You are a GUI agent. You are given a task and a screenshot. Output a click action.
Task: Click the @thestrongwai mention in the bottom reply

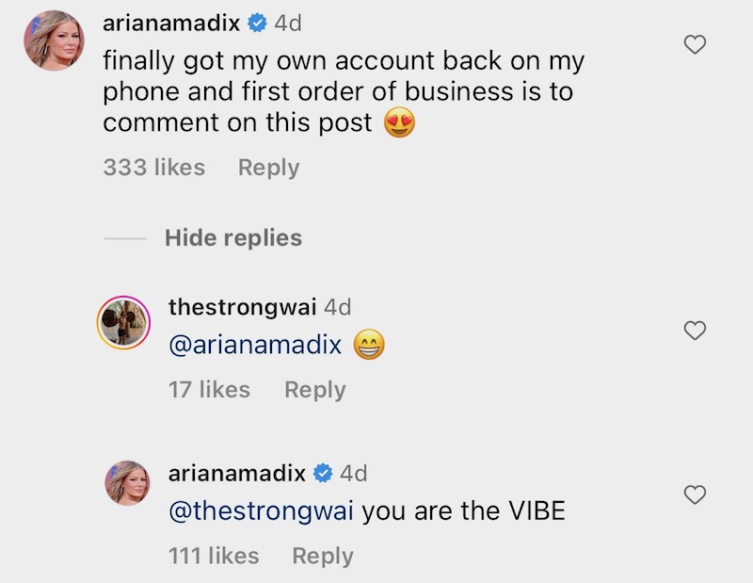261,511
